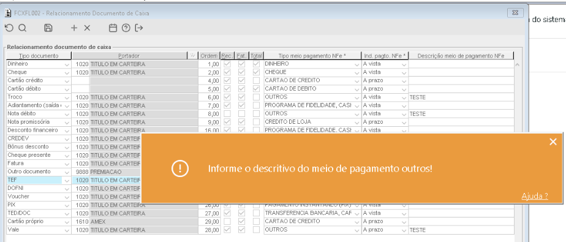Open help question mark toolbar icon
This screenshot has width=566, height=242.
point(126,28)
